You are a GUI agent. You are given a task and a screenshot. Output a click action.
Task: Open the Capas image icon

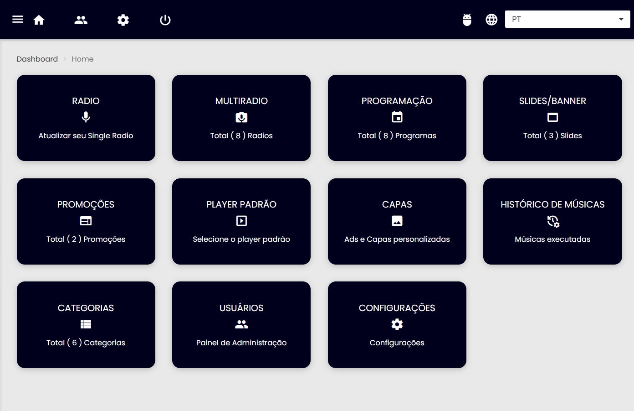coord(397,221)
